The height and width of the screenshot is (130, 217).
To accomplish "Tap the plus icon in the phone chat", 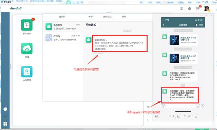I will click(x=203, y=106).
